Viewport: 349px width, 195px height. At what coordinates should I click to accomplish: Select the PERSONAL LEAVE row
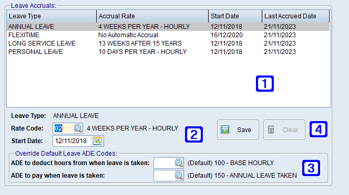click(168, 52)
